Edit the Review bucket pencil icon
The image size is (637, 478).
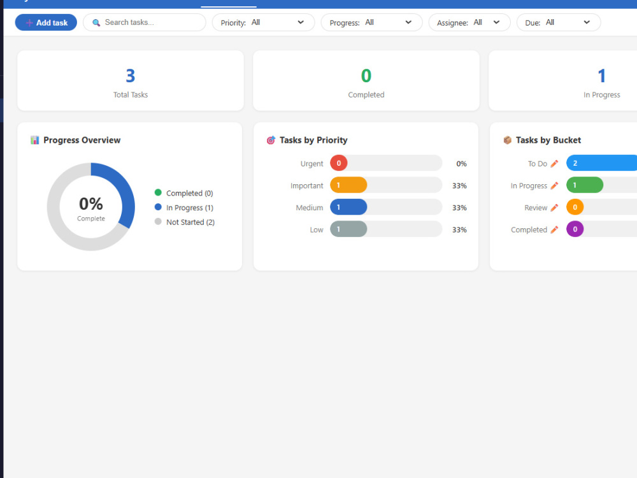pyautogui.click(x=554, y=208)
